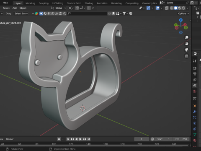Image resolution: width=201 pixels, height=151 pixels.
Task: Open the Output properties tab icon
Action: coord(195,74)
